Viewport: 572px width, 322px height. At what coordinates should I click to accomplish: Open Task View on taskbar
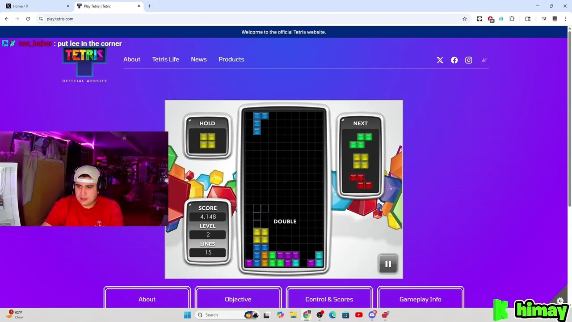click(266, 315)
